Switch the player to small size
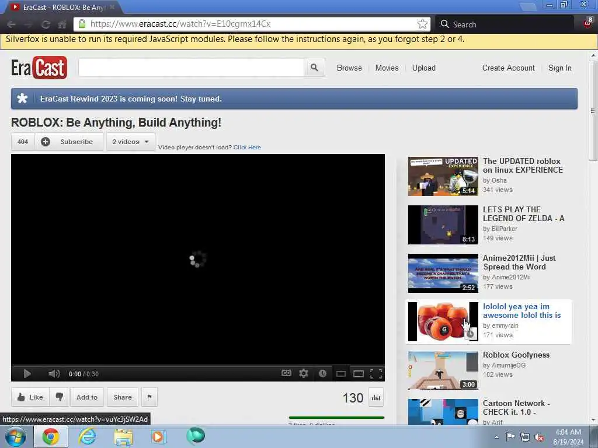 click(341, 374)
